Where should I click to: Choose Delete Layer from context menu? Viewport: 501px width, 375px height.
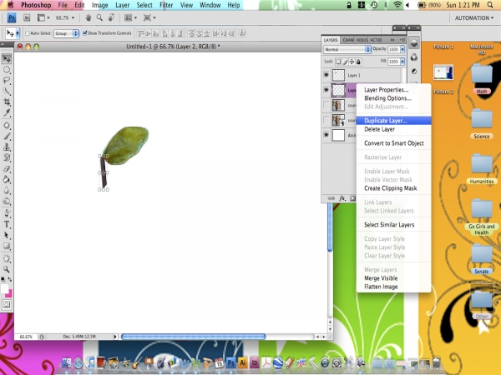point(379,129)
